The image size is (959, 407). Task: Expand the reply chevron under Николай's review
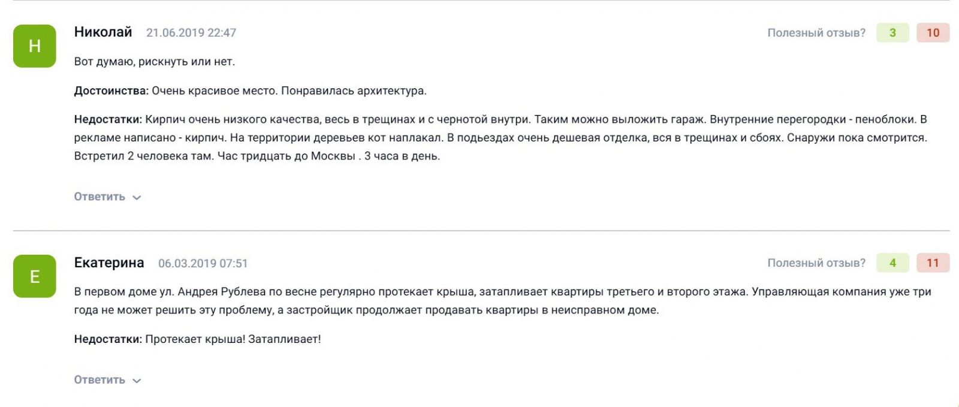coord(137,197)
